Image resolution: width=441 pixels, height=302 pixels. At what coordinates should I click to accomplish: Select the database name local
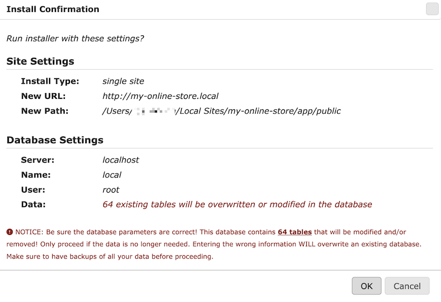[x=112, y=174]
